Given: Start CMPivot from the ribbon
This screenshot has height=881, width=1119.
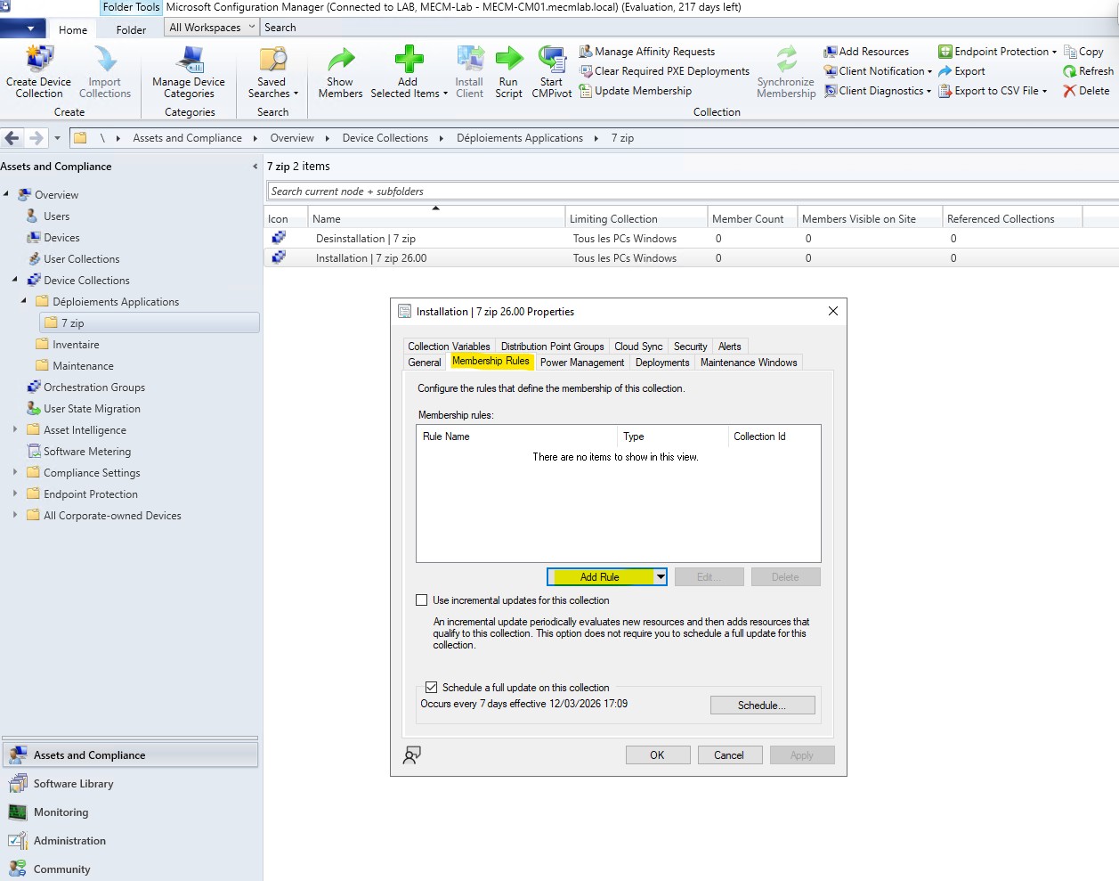Looking at the screenshot, I should click(x=551, y=71).
